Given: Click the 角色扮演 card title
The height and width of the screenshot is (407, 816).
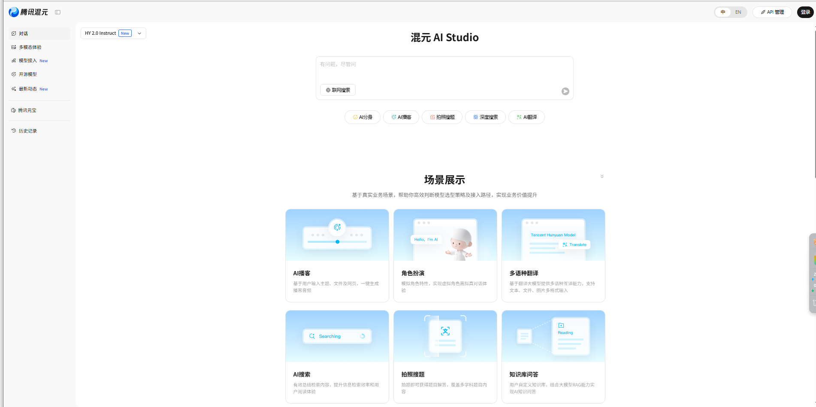Looking at the screenshot, I should coord(413,273).
